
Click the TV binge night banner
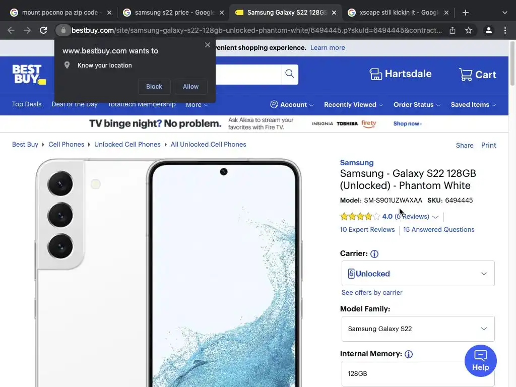point(254,124)
